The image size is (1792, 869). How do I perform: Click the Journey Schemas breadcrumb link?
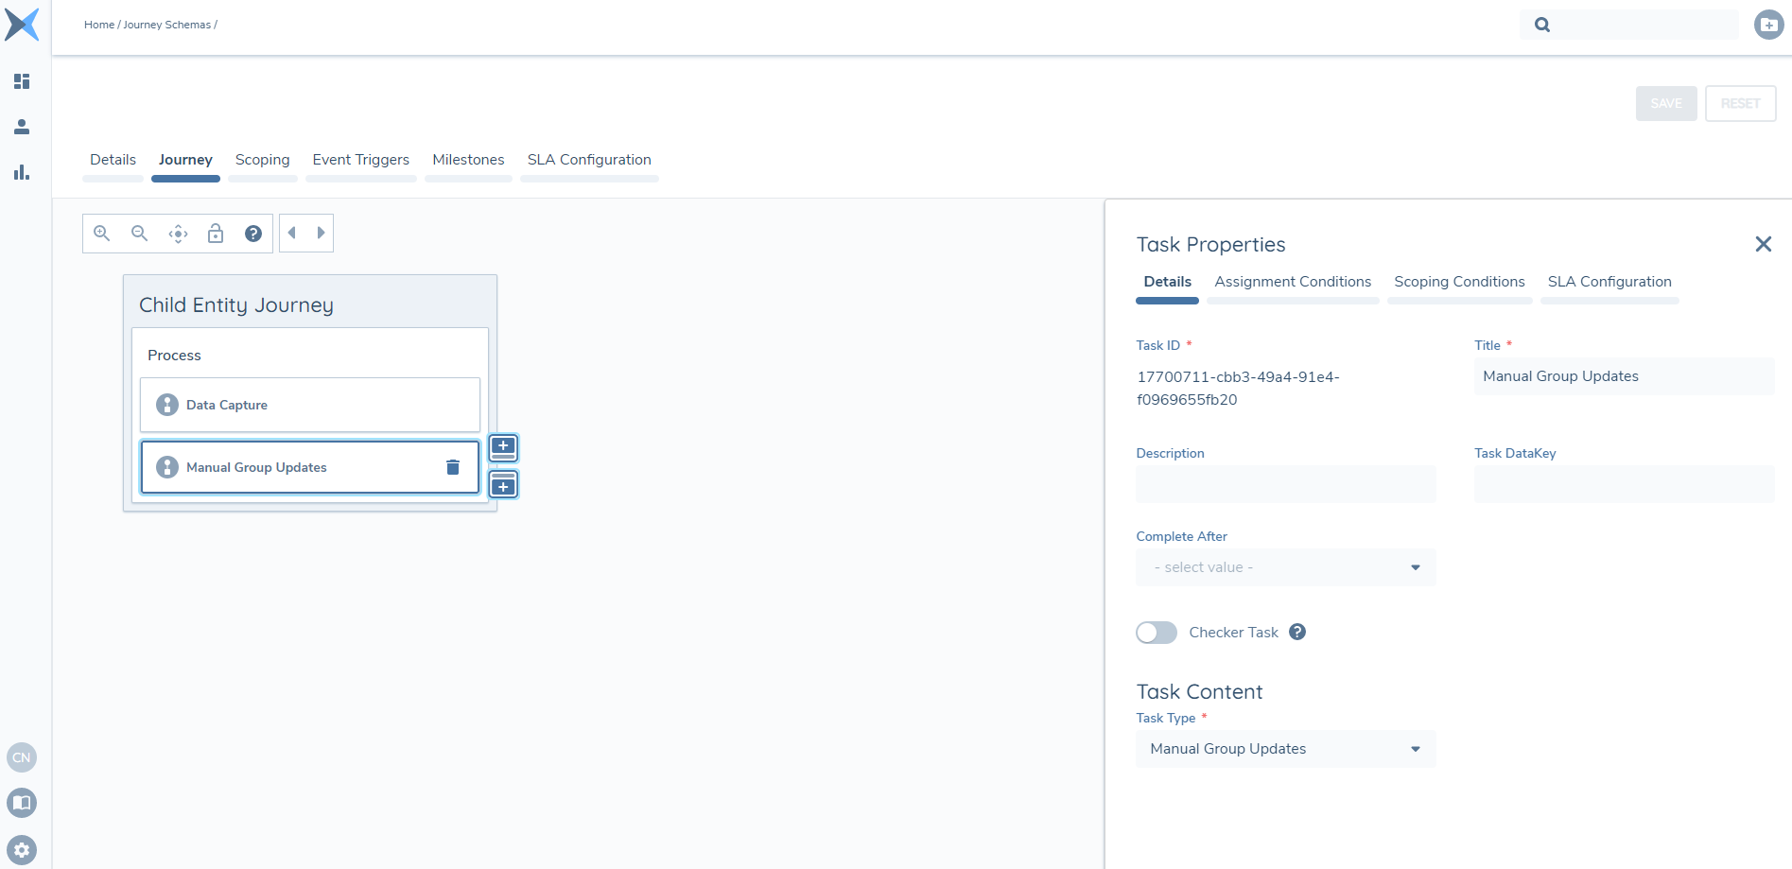tap(168, 24)
